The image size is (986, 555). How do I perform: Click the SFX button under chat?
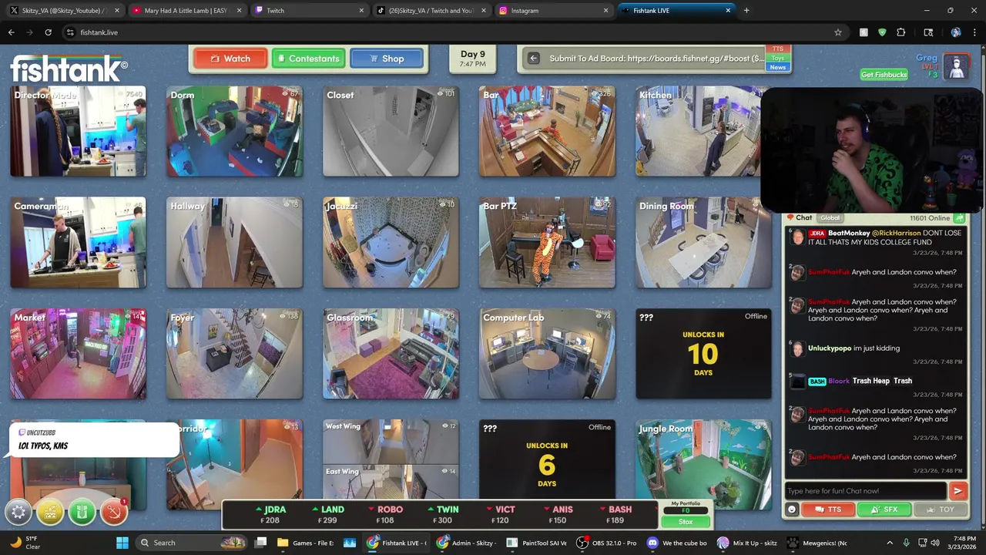884,510
